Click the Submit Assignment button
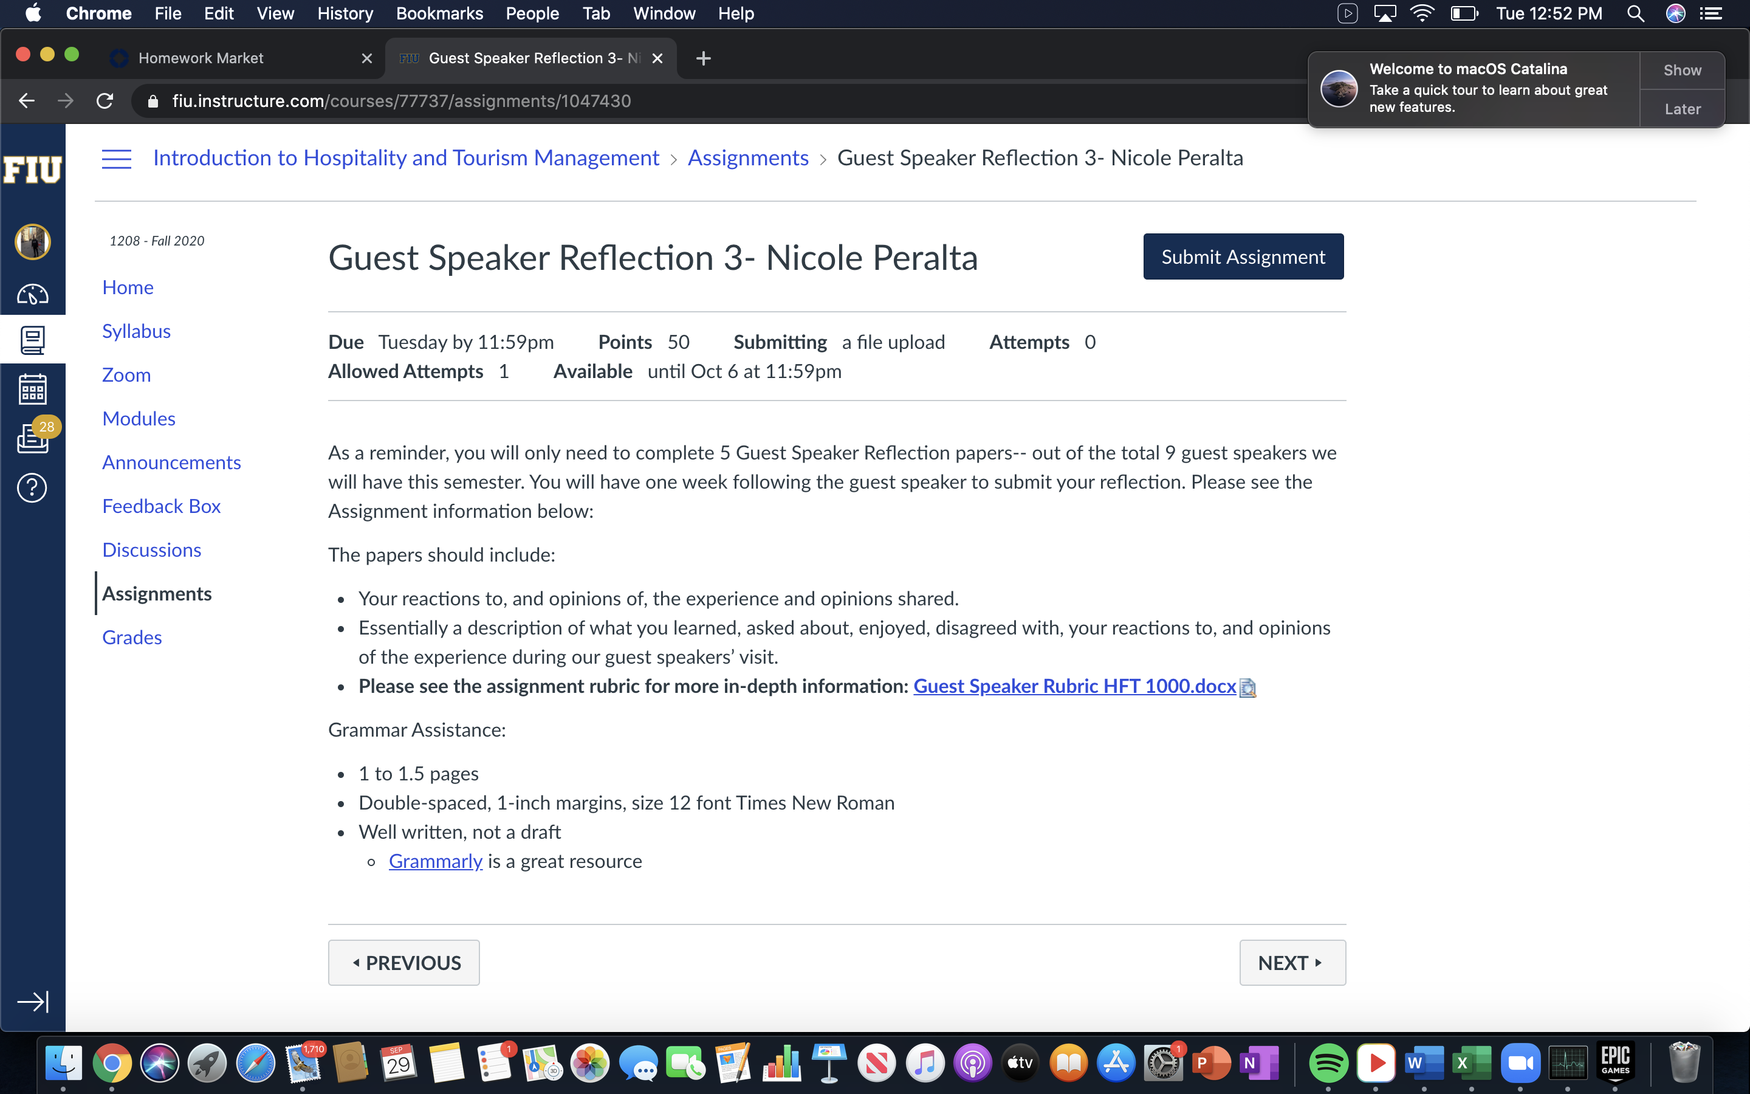Image resolution: width=1750 pixels, height=1094 pixels. (x=1243, y=256)
